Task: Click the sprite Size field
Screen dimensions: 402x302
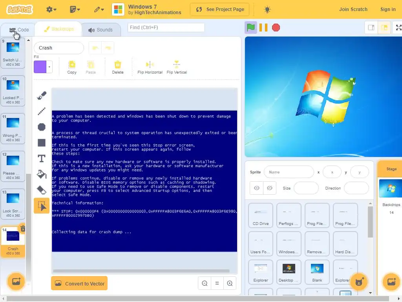Action: click(x=306, y=188)
